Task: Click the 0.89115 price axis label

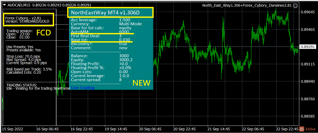Action: click(308, 64)
